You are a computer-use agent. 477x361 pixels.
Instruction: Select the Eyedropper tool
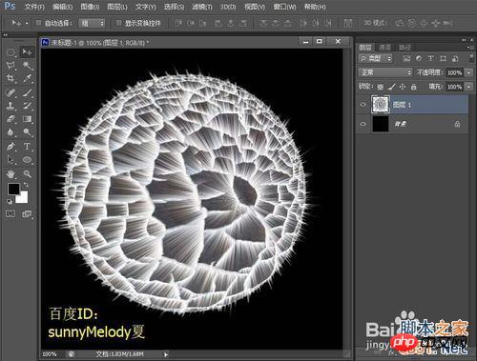tap(27, 78)
